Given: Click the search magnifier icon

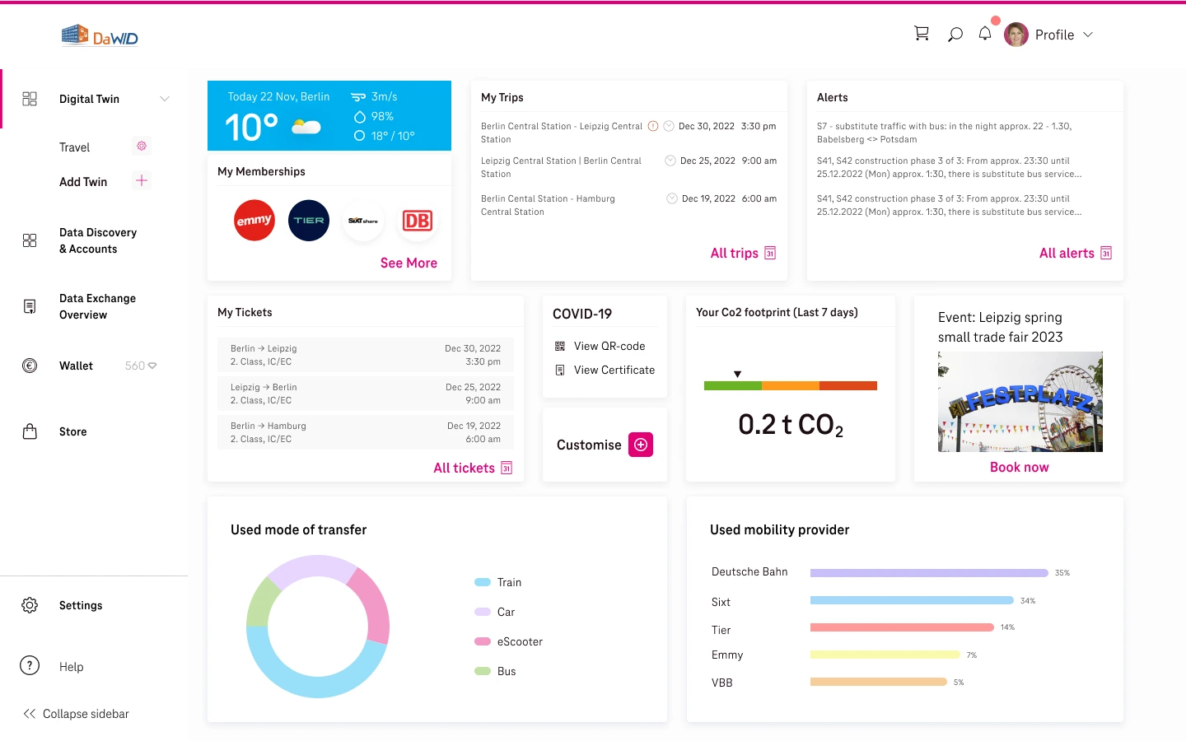Looking at the screenshot, I should 955,35.
